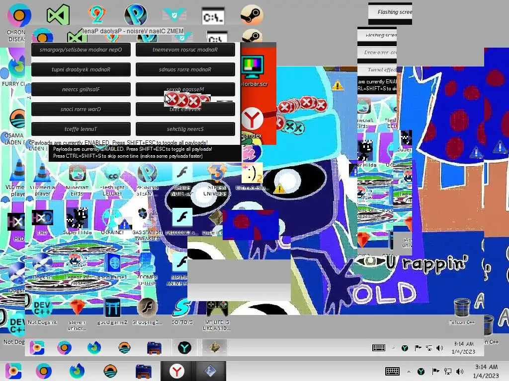The image size is (509, 381).
Task: Open on-screen keyboard in bottommost taskbar tray
Action: (392, 371)
